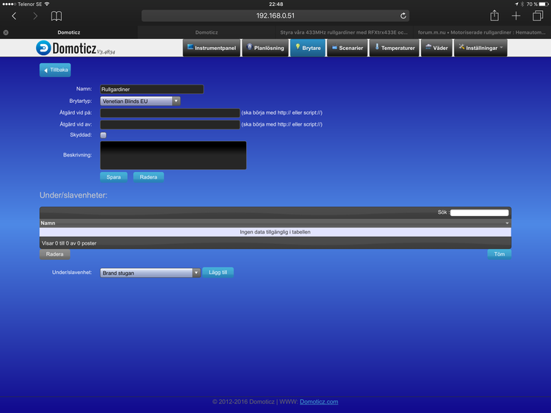Close the first Domoticz tab
551x413 pixels.
pos(6,32)
